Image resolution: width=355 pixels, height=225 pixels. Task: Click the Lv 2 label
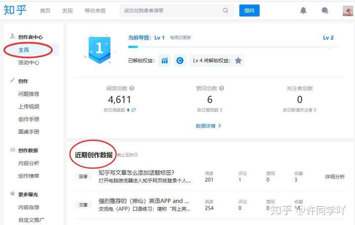(328, 37)
